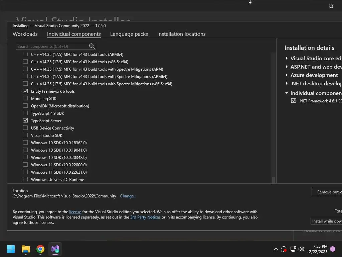Open the Windows Start menu
342x257 pixels.
[x=11, y=249]
